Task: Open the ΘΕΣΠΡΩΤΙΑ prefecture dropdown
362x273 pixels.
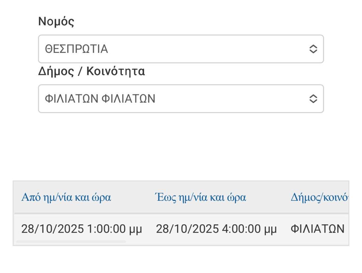Action: [x=181, y=49]
